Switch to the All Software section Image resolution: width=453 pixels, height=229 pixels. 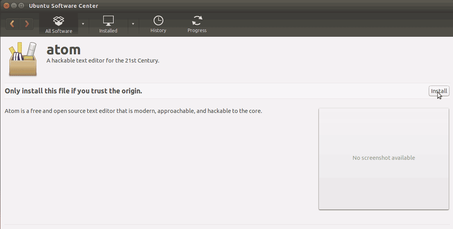[x=58, y=30]
